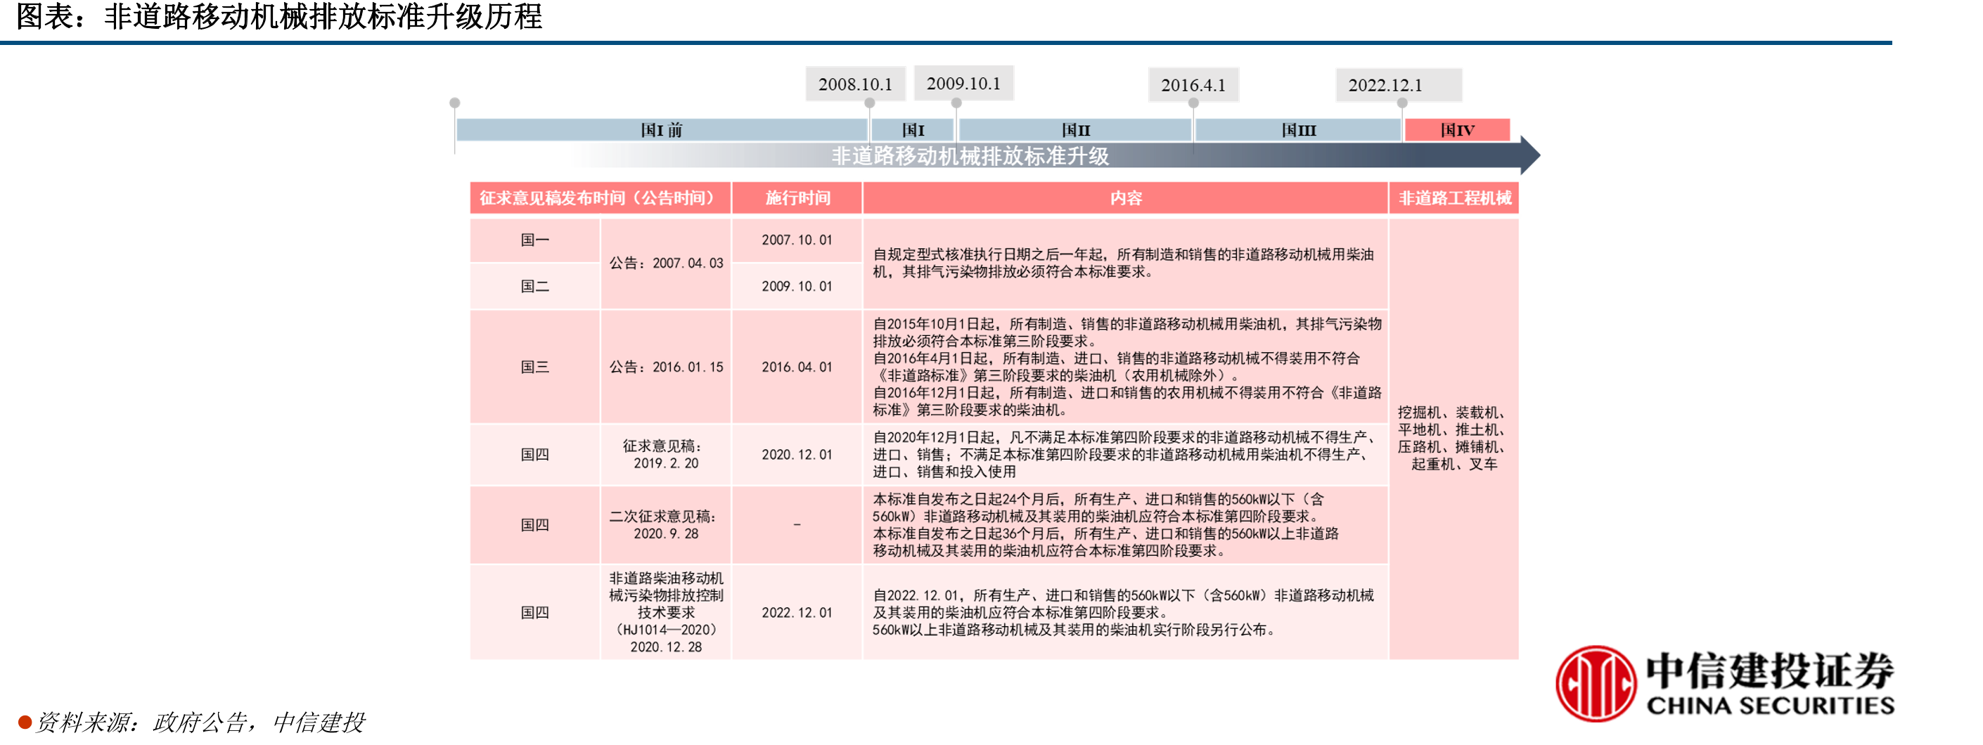
Task: Click the 非道路移动机械排放标准升级 arrow banner
Action: click(1055, 156)
